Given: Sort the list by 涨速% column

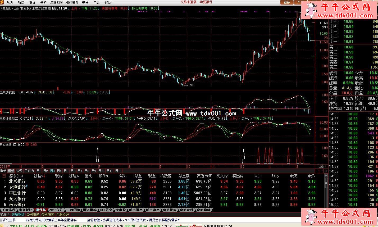Looking at the screenshot, I should tap(74, 176).
